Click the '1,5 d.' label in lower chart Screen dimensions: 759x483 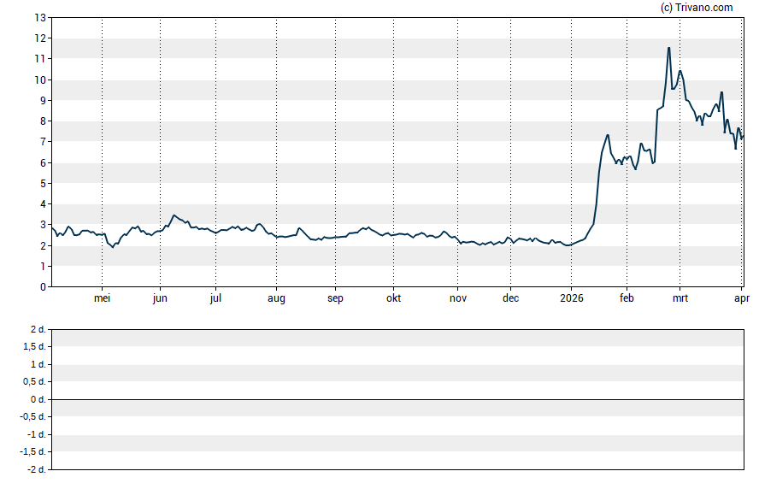[34, 347]
